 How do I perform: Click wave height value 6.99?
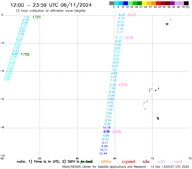[111, 95]
